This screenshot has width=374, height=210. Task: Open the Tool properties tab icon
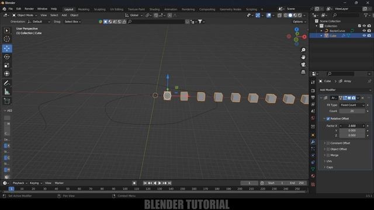point(313,82)
